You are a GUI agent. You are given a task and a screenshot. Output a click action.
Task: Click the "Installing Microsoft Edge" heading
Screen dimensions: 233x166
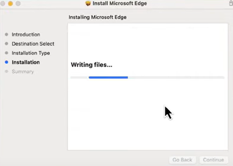click(98, 17)
